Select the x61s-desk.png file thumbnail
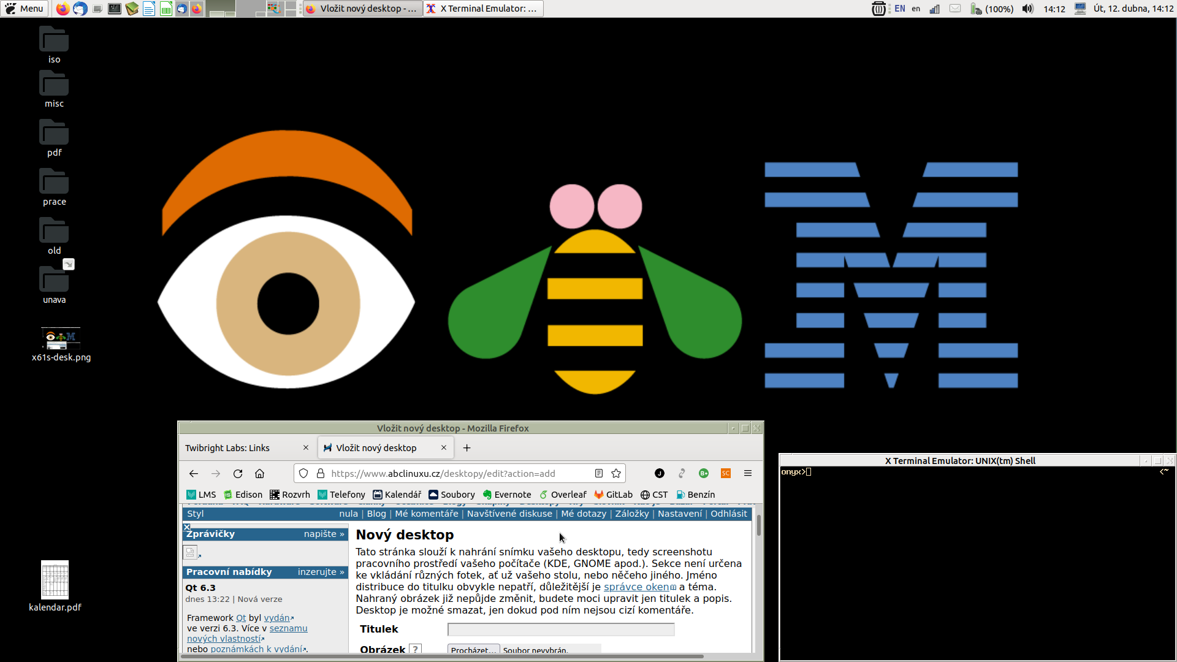The height and width of the screenshot is (662, 1177). click(x=61, y=344)
